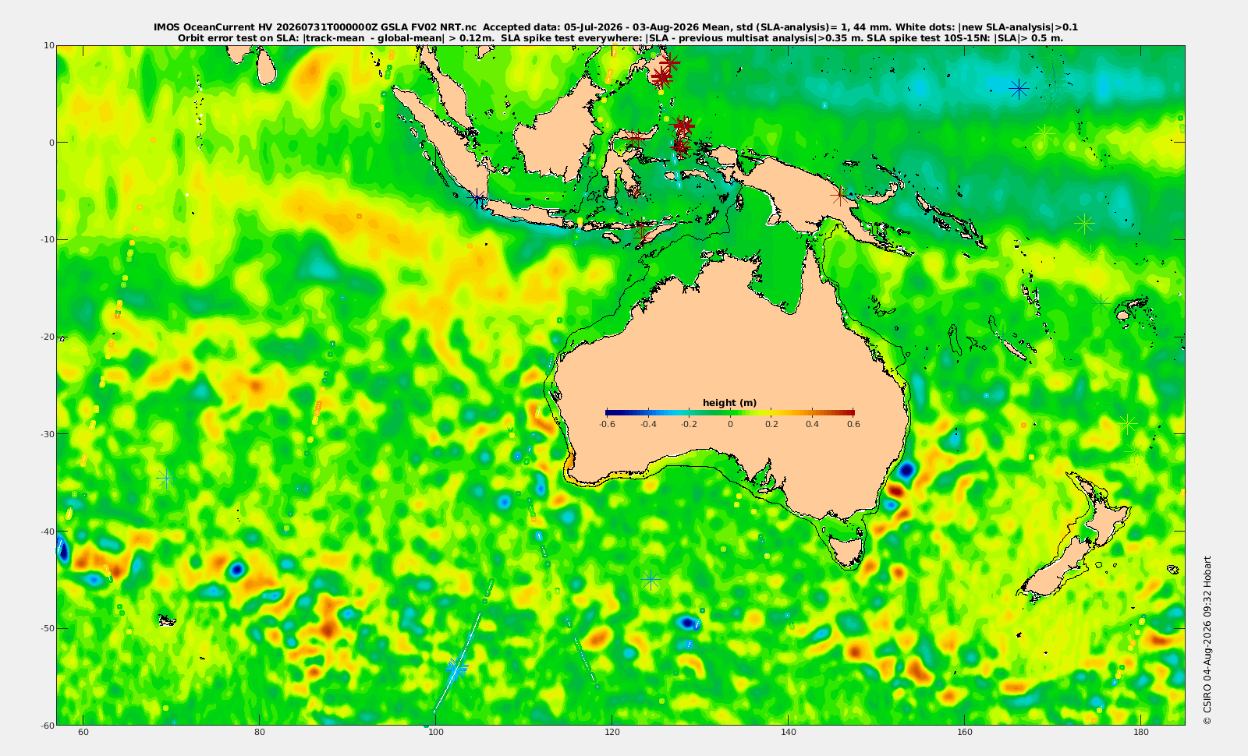Click the CSIRO Hobart timestamp text
This screenshot has width=1248, height=756.
(1207, 640)
